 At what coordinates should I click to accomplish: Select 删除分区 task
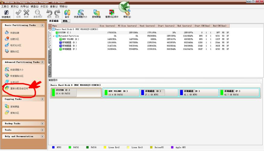12,51
